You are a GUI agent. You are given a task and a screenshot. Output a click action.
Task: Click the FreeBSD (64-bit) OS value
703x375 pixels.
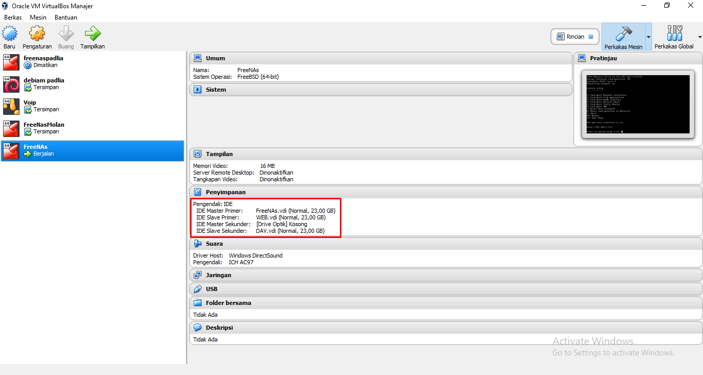click(x=258, y=77)
